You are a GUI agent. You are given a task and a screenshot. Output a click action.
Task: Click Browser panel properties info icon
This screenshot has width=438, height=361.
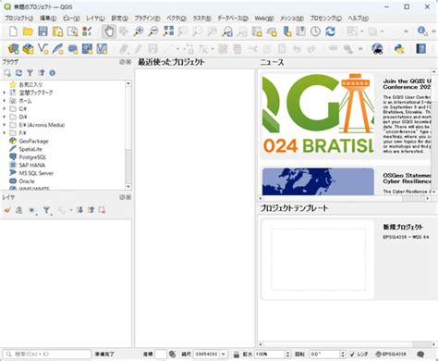click(x=53, y=73)
